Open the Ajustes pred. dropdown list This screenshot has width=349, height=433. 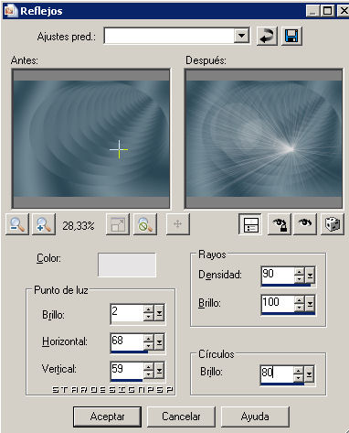[242, 36]
